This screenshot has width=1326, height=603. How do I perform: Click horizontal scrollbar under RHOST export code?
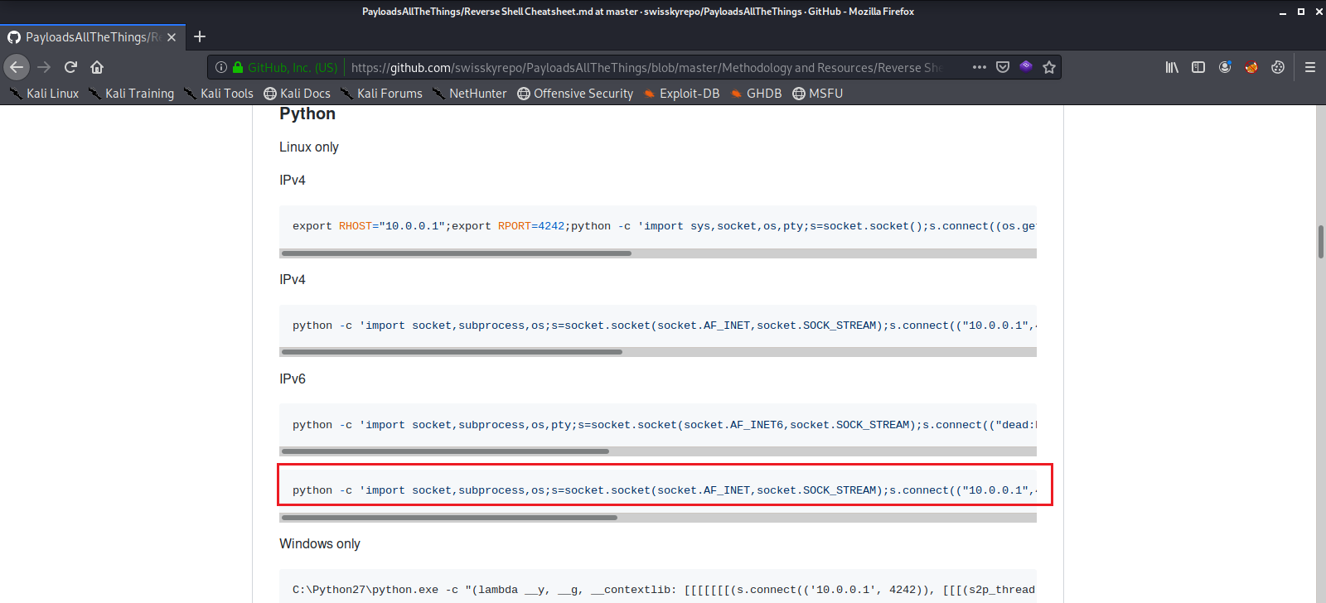(456, 253)
